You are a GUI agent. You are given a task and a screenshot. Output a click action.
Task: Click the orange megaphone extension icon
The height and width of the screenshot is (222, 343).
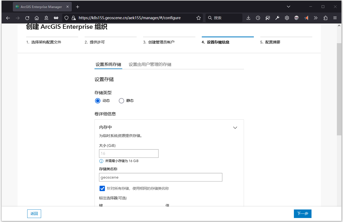pyautogui.click(x=306, y=18)
